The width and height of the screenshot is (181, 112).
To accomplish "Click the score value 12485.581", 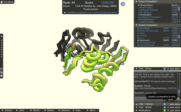I will coord(108,3).
